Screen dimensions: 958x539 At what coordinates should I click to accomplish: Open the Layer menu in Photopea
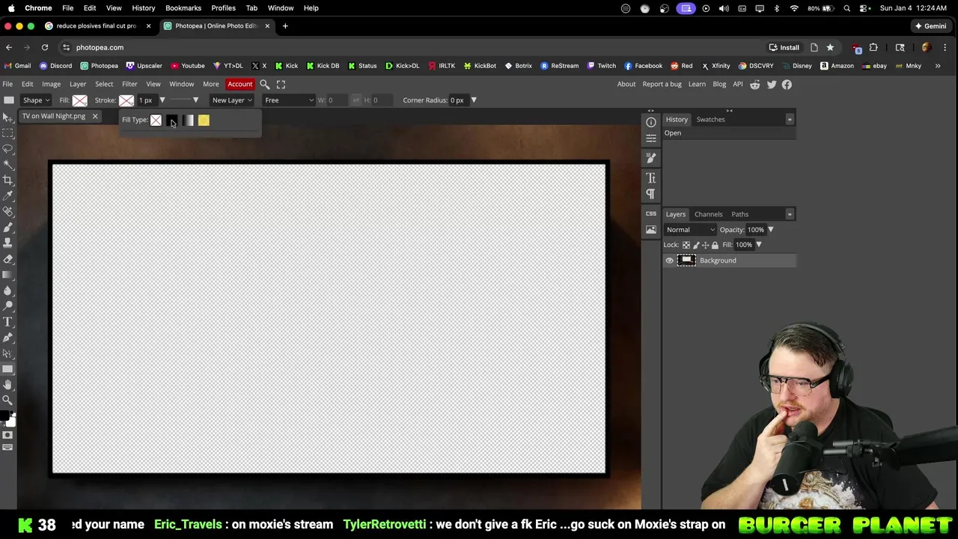tap(78, 84)
